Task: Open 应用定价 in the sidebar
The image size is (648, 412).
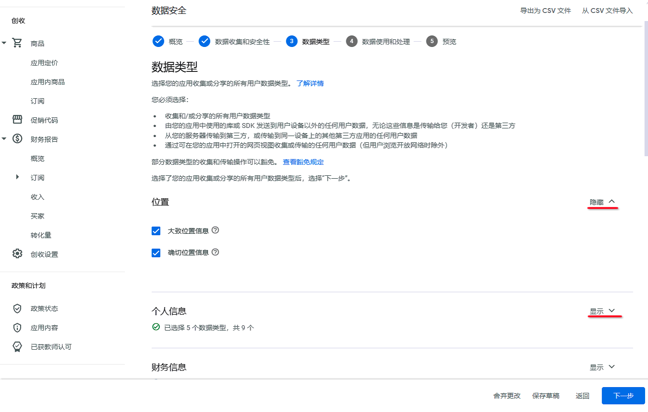Action: 45,63
